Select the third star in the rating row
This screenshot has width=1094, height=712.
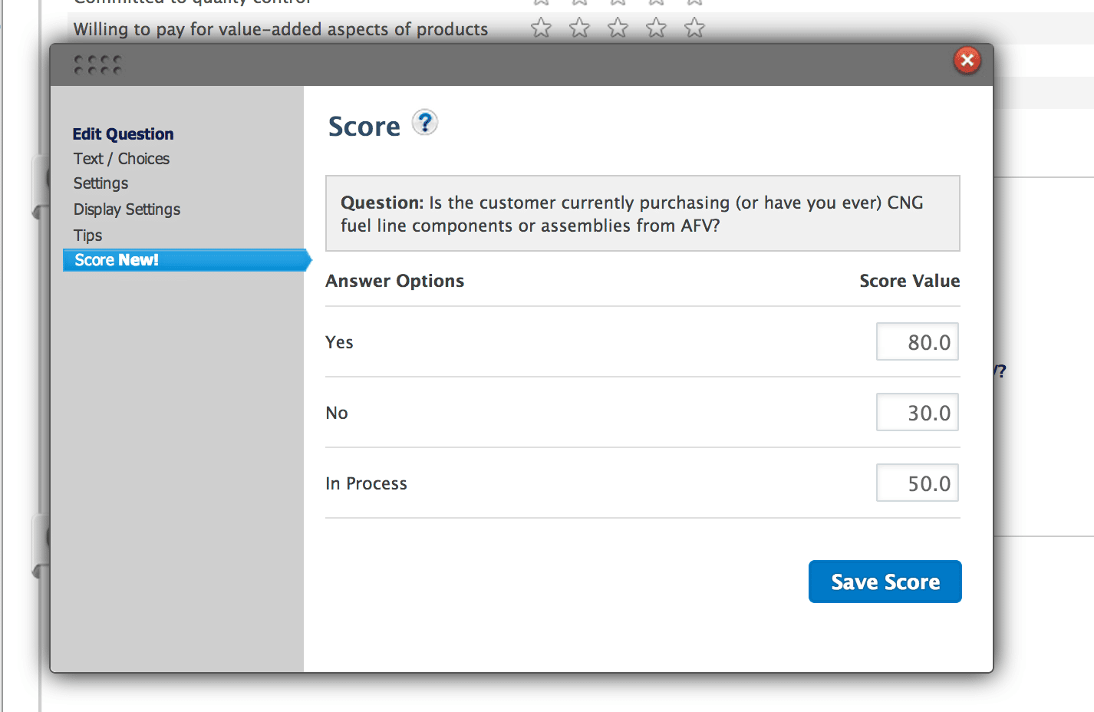pyautogui.click(x=618, y=28)
